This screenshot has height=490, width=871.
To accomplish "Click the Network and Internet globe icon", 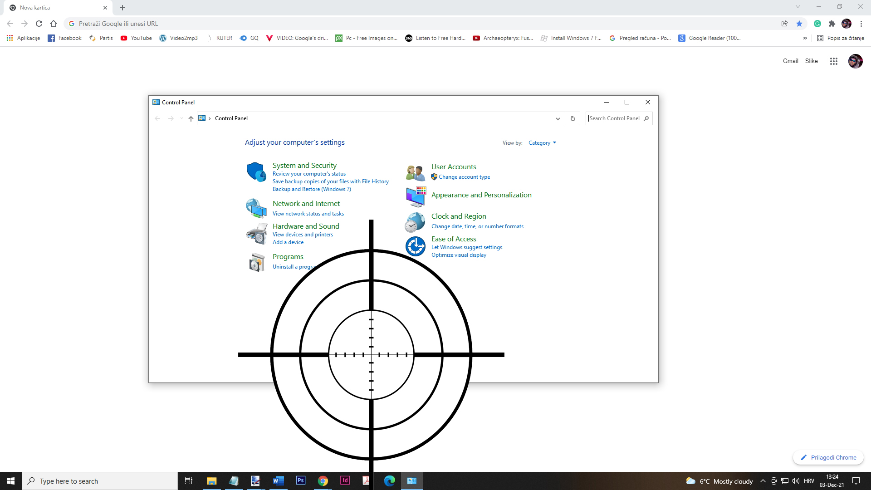I will pos(256,208).
